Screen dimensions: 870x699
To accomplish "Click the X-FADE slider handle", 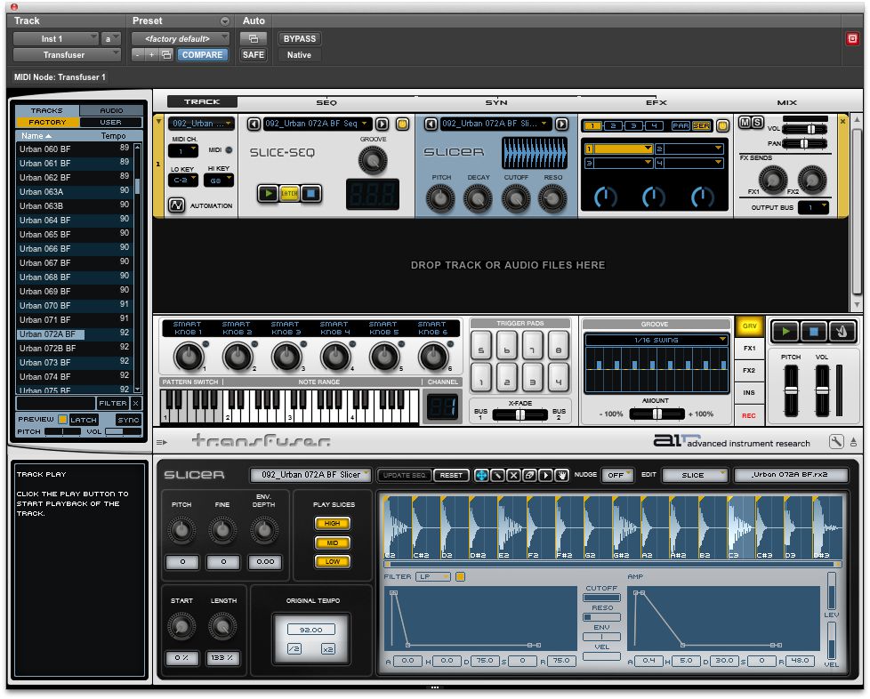I will click(x=520, y=414).
